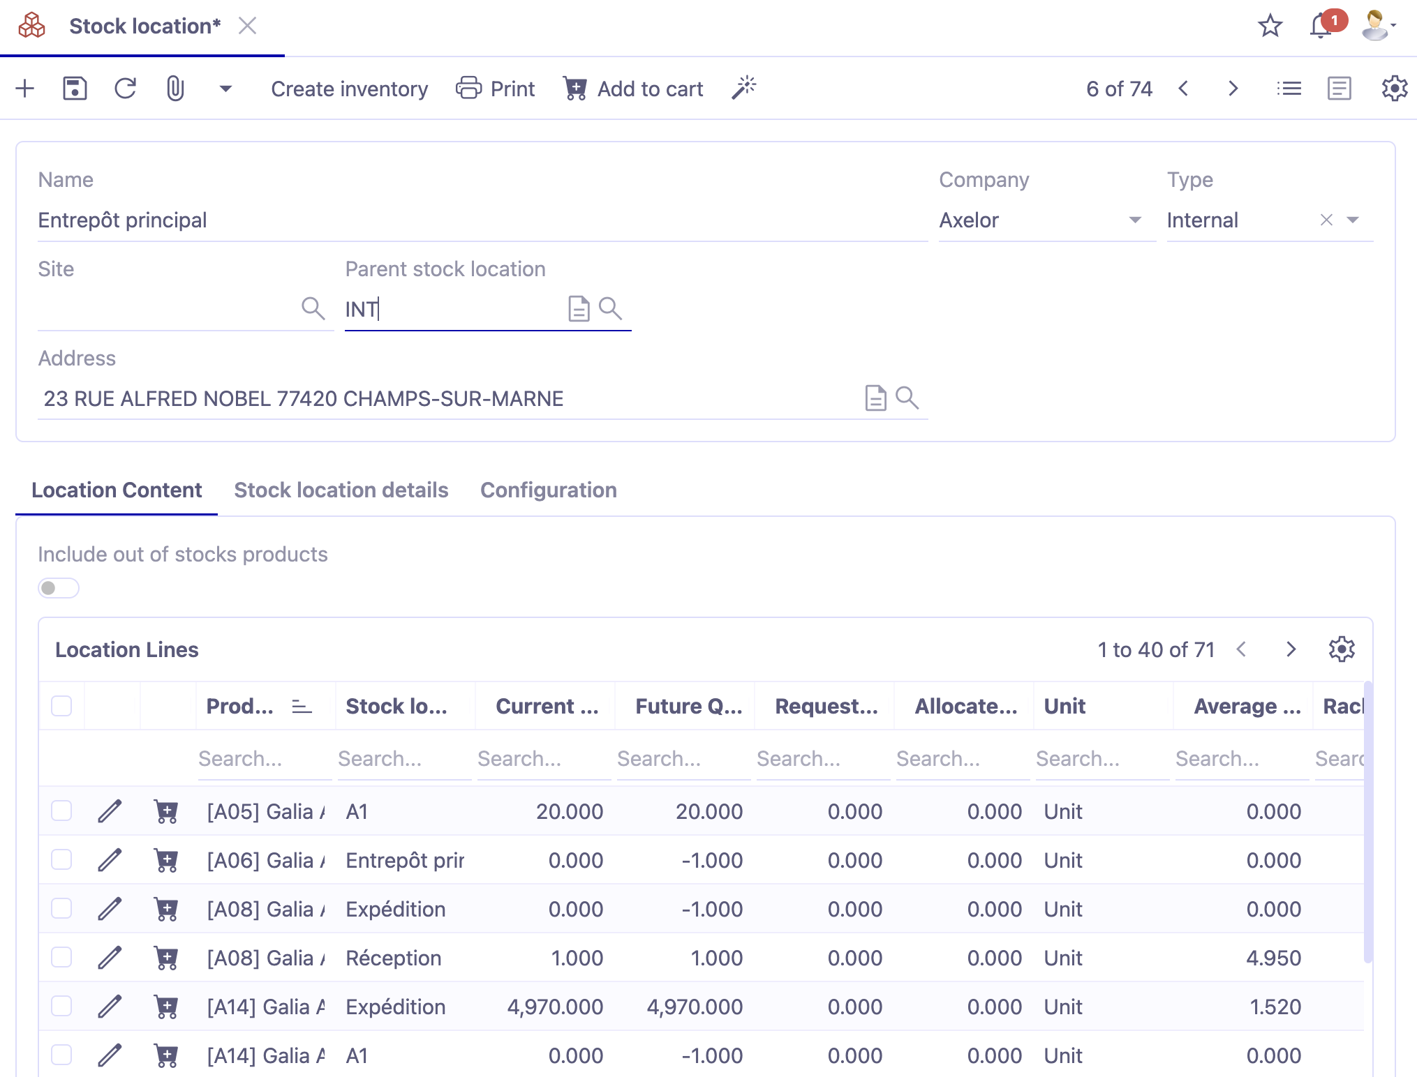The width and height of the screenshot is (1417, 1077).
Task: Open the notifications bell
Action: click(x=1321, y=26)
